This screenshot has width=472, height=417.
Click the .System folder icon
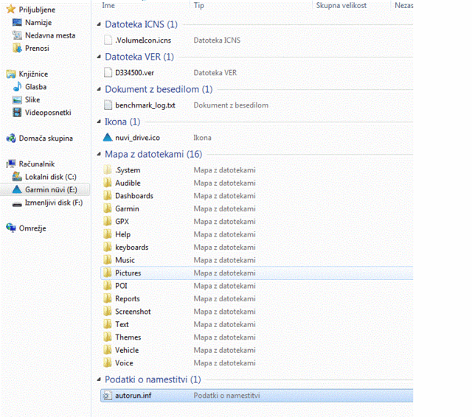tap(108, 170)
